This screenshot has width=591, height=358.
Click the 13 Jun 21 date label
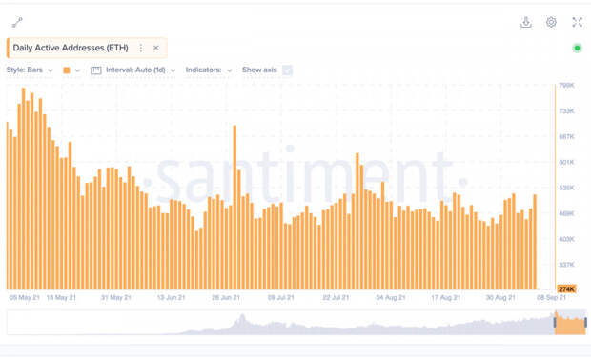[x=172, y=297]
